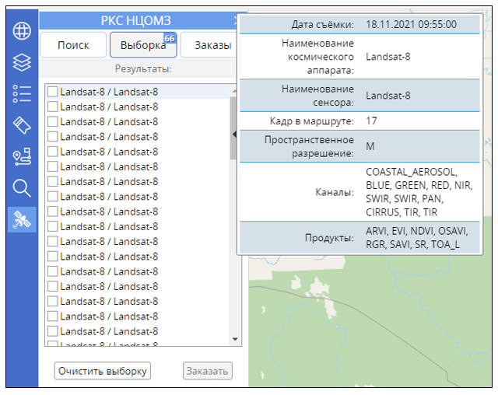Open the globe map view icon
Screen dimensions: 498x395
pyautogui.click(x=22, y=31)
